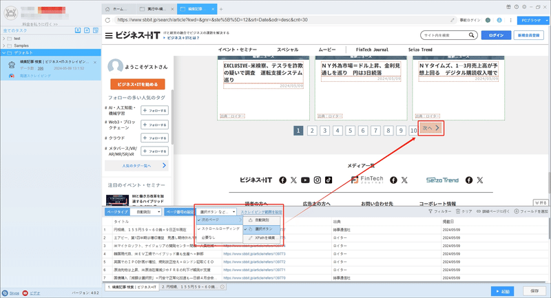The image size is (551, 298).
Task: Open the ビジネス+IT Facebook icon in the footer
Action: point(282,180)
